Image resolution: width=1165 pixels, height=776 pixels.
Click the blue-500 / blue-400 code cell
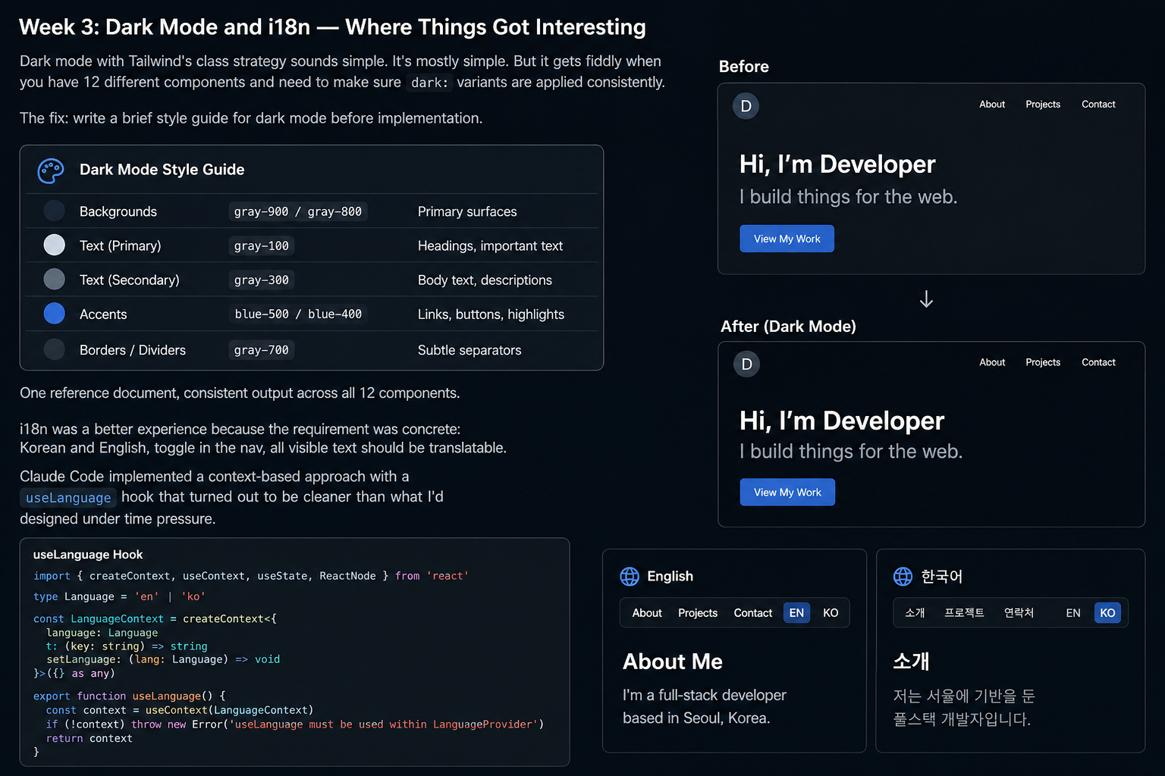tap(298, 314)
